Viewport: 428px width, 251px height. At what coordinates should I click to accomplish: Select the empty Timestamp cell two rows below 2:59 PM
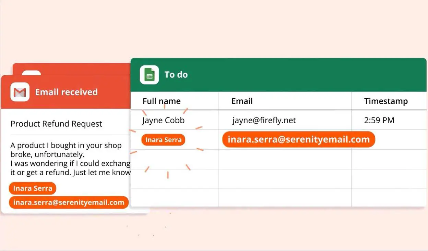coord(389,159)
